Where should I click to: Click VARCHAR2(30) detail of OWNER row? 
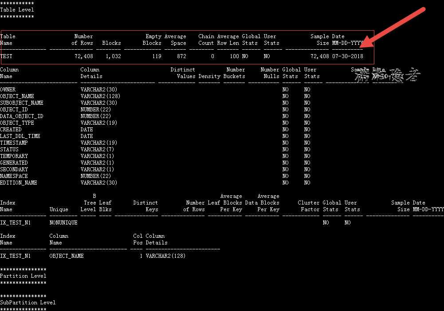99,90
